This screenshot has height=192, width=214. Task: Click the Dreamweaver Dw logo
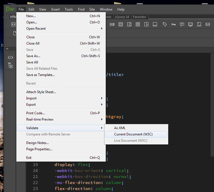pyautogui.click(x=10, y=9)
